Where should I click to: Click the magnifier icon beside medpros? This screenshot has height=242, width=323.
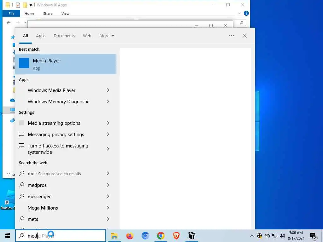[x=22, y=185]
